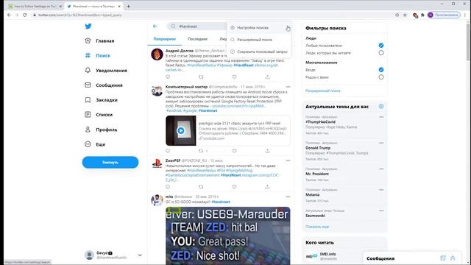The image size is (471, 265).
Task: Share ZwerPSF tweet
Action: (x=267, y=187)
